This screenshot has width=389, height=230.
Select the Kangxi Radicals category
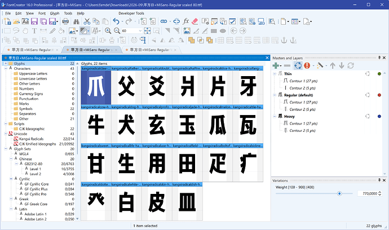[x=31, y=139]
